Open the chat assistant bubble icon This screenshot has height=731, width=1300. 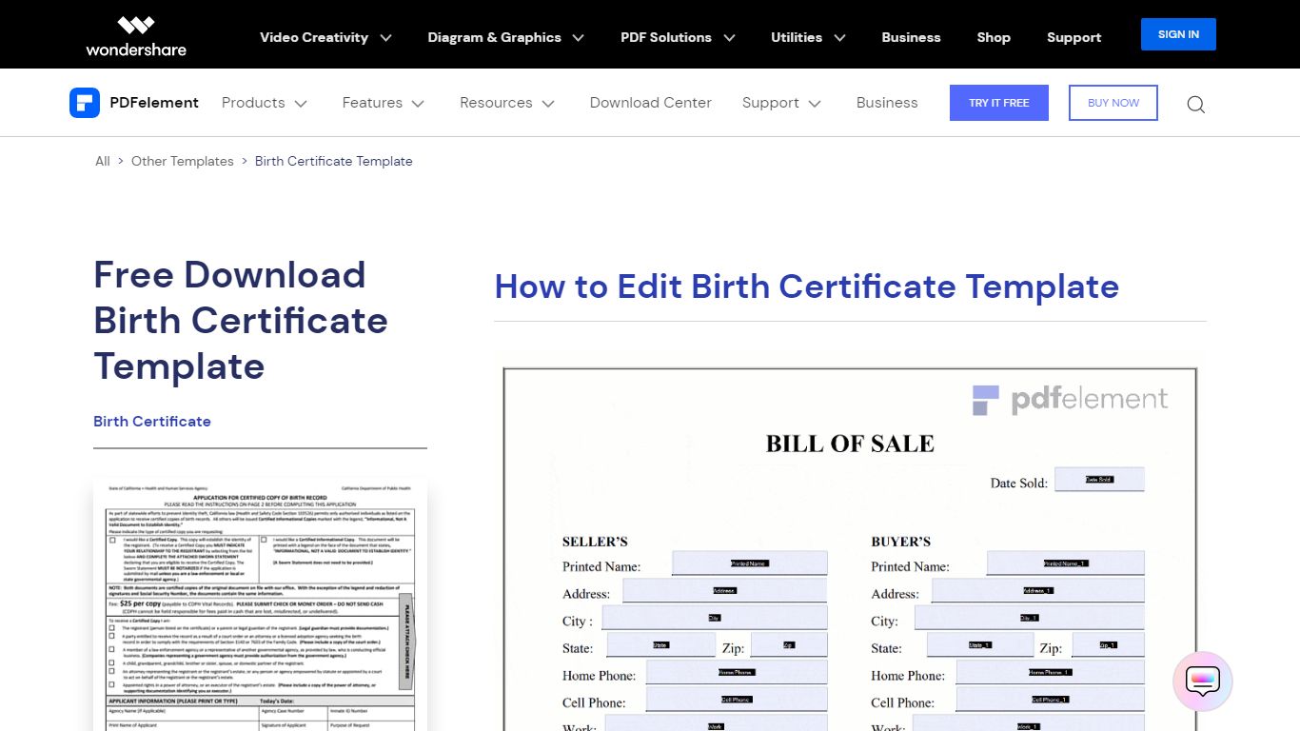click(1203, 682)
